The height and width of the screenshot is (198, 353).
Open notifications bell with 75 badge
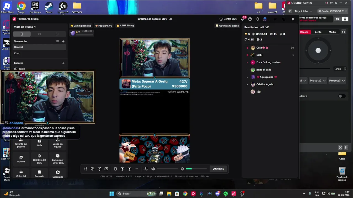(243, 19)
